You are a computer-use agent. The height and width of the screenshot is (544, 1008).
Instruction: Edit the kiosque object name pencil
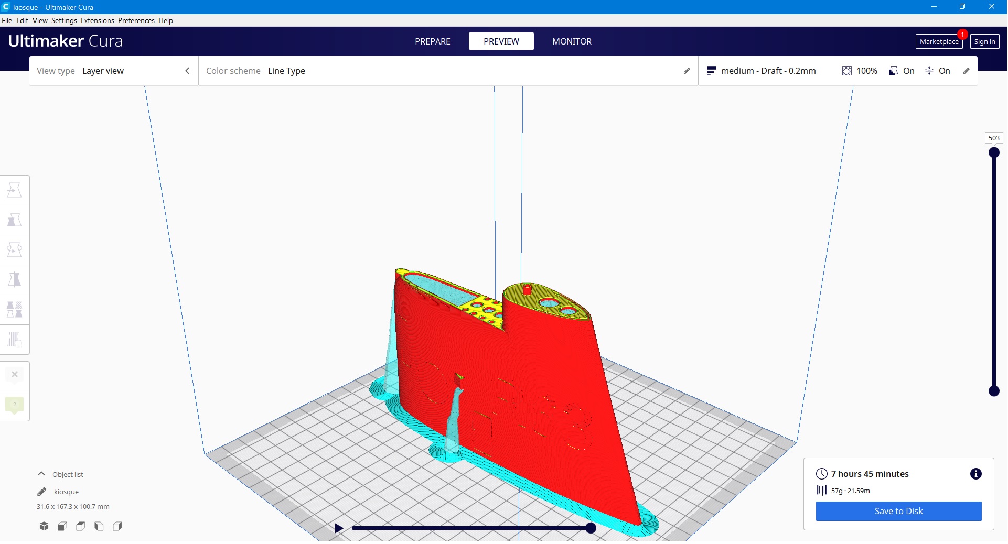(42, 492)
